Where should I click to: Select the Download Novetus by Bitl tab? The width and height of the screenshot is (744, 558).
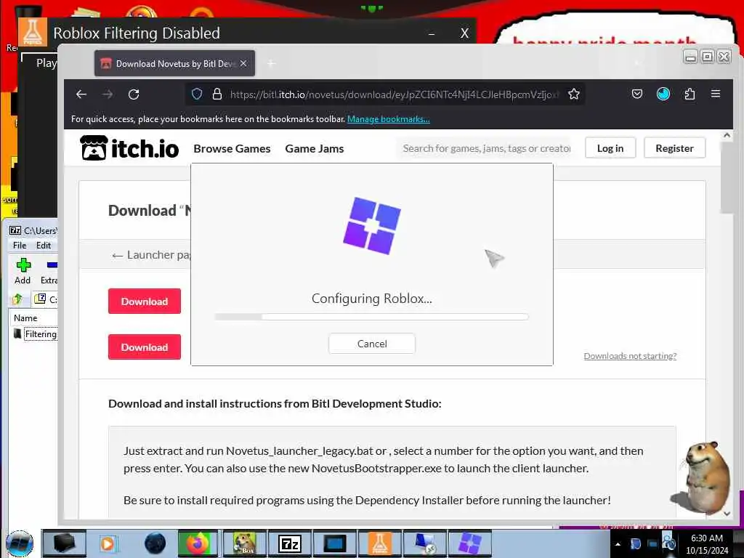174,64
